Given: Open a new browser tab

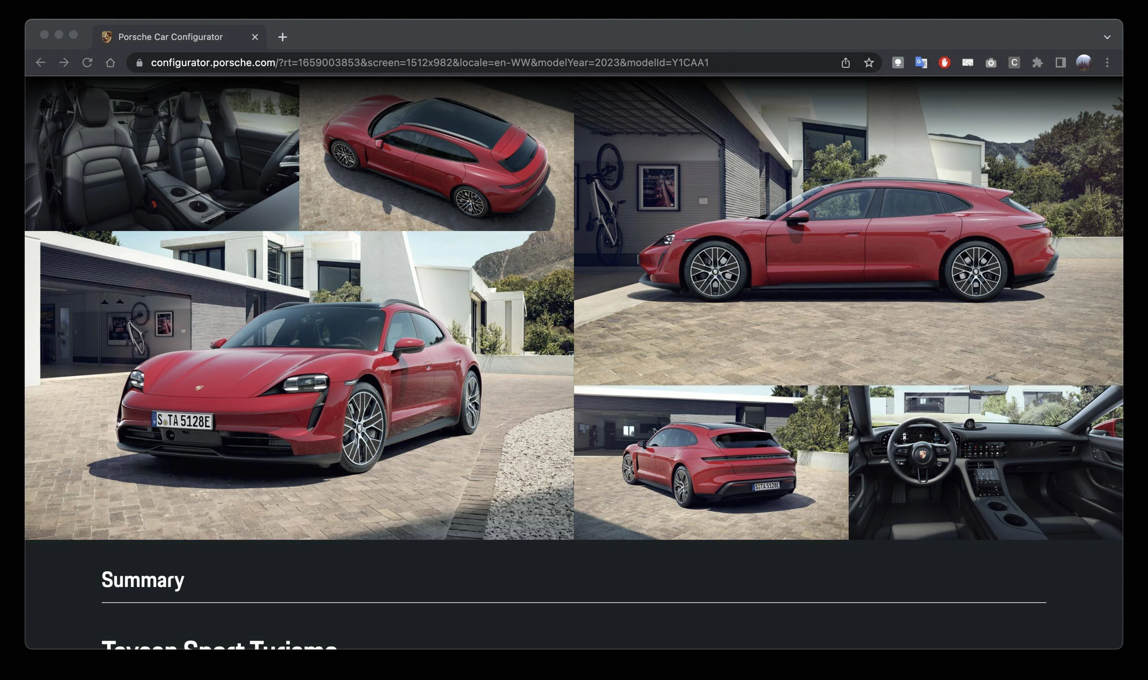Looking at the screenshot, I should pos(282,37).
